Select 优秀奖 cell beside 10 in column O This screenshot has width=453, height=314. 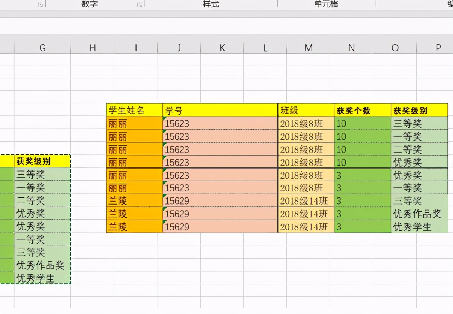tap(419, 162)
